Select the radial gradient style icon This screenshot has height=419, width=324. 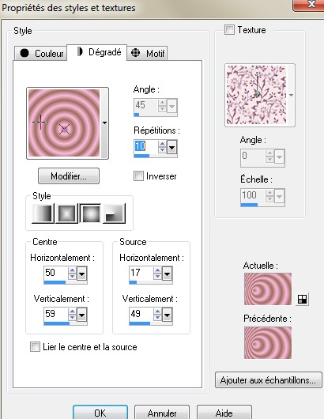(115, 213)
